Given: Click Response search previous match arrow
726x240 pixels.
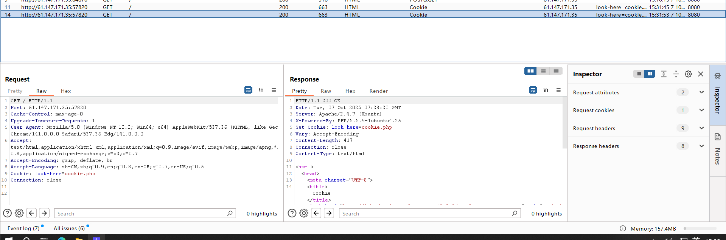Looking at the screenshot, I should (x=316, y=213).
